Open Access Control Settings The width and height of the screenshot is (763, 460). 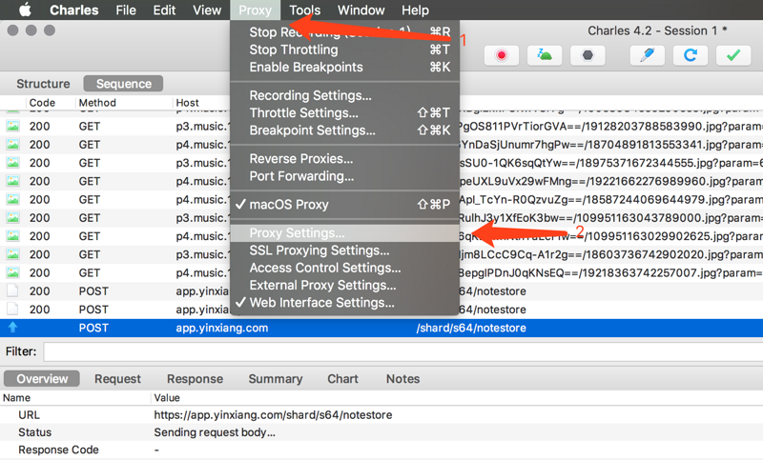tap(344, 268)
